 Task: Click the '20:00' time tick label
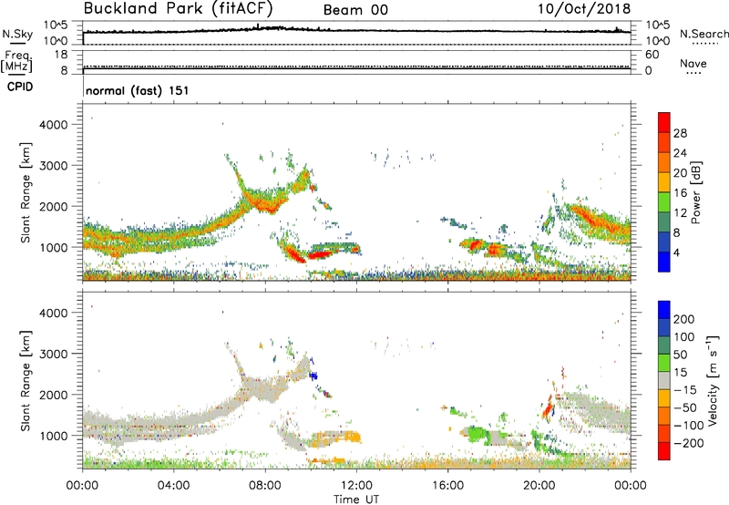[539, 486]
